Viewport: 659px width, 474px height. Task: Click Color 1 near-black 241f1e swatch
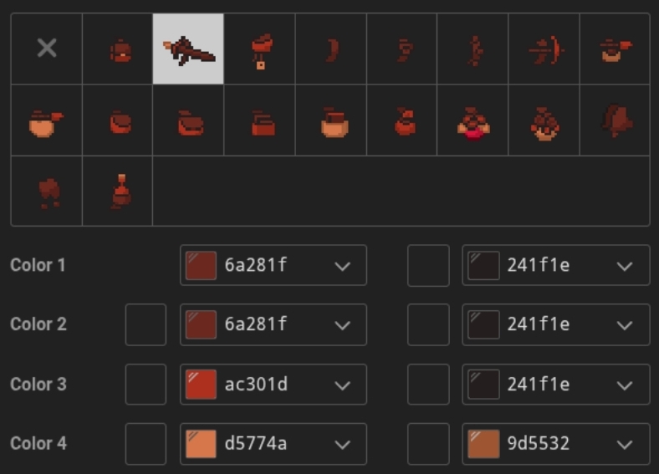click(x=483, y=266)
